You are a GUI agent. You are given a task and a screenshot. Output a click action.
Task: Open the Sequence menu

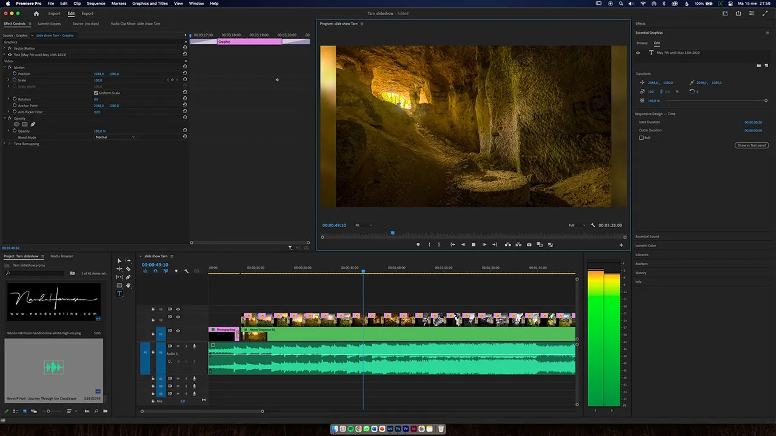pos(96,4)
